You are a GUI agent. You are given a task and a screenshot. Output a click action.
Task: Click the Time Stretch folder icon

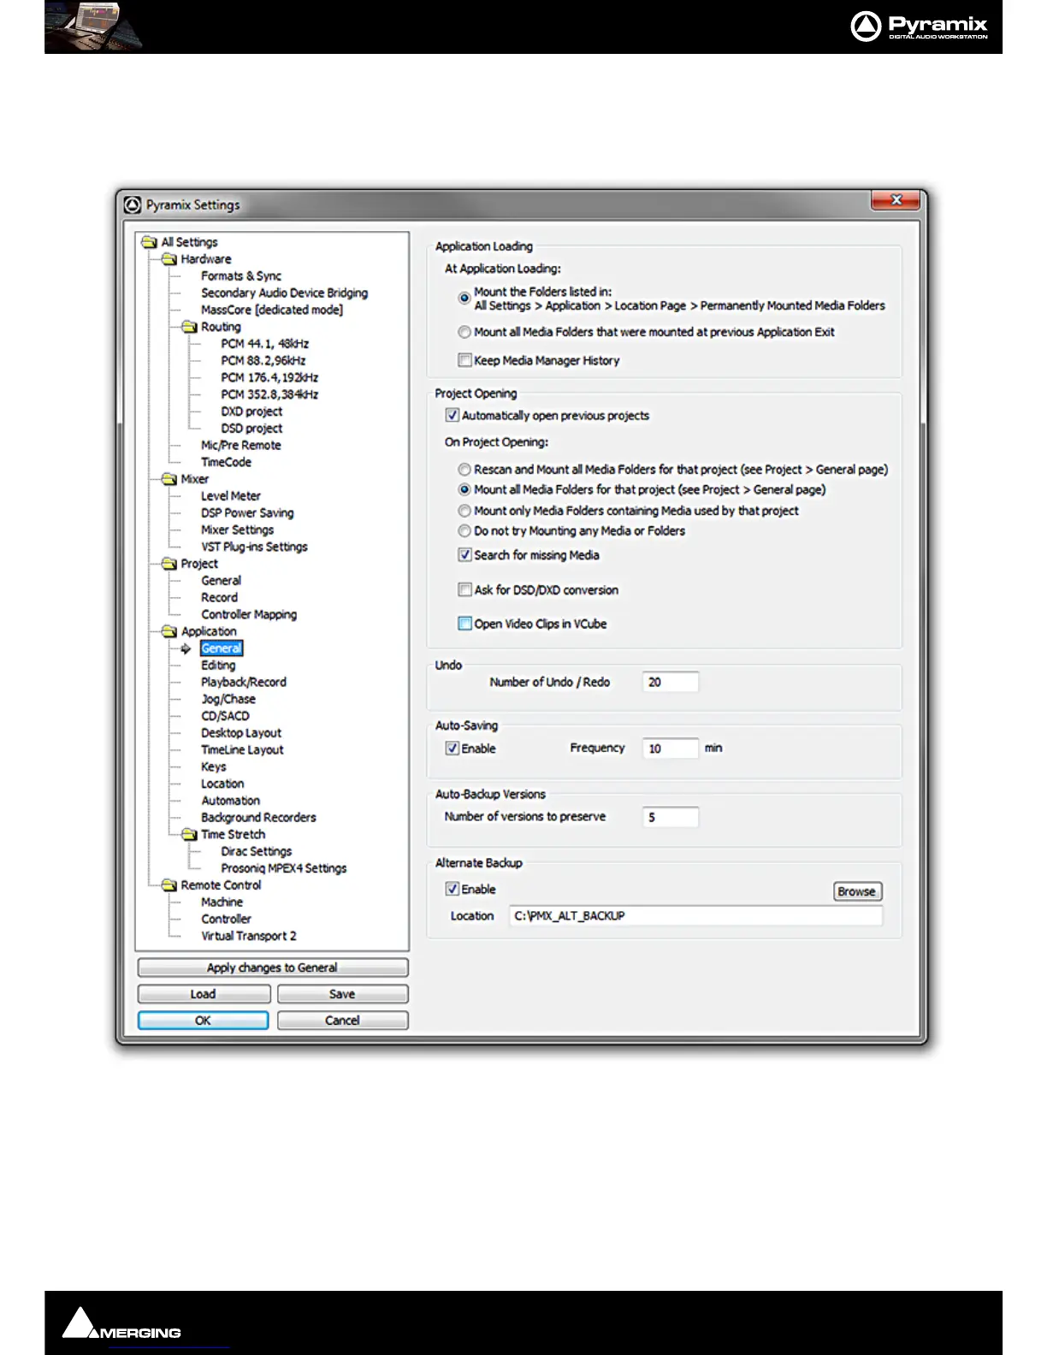coord(189,834)
